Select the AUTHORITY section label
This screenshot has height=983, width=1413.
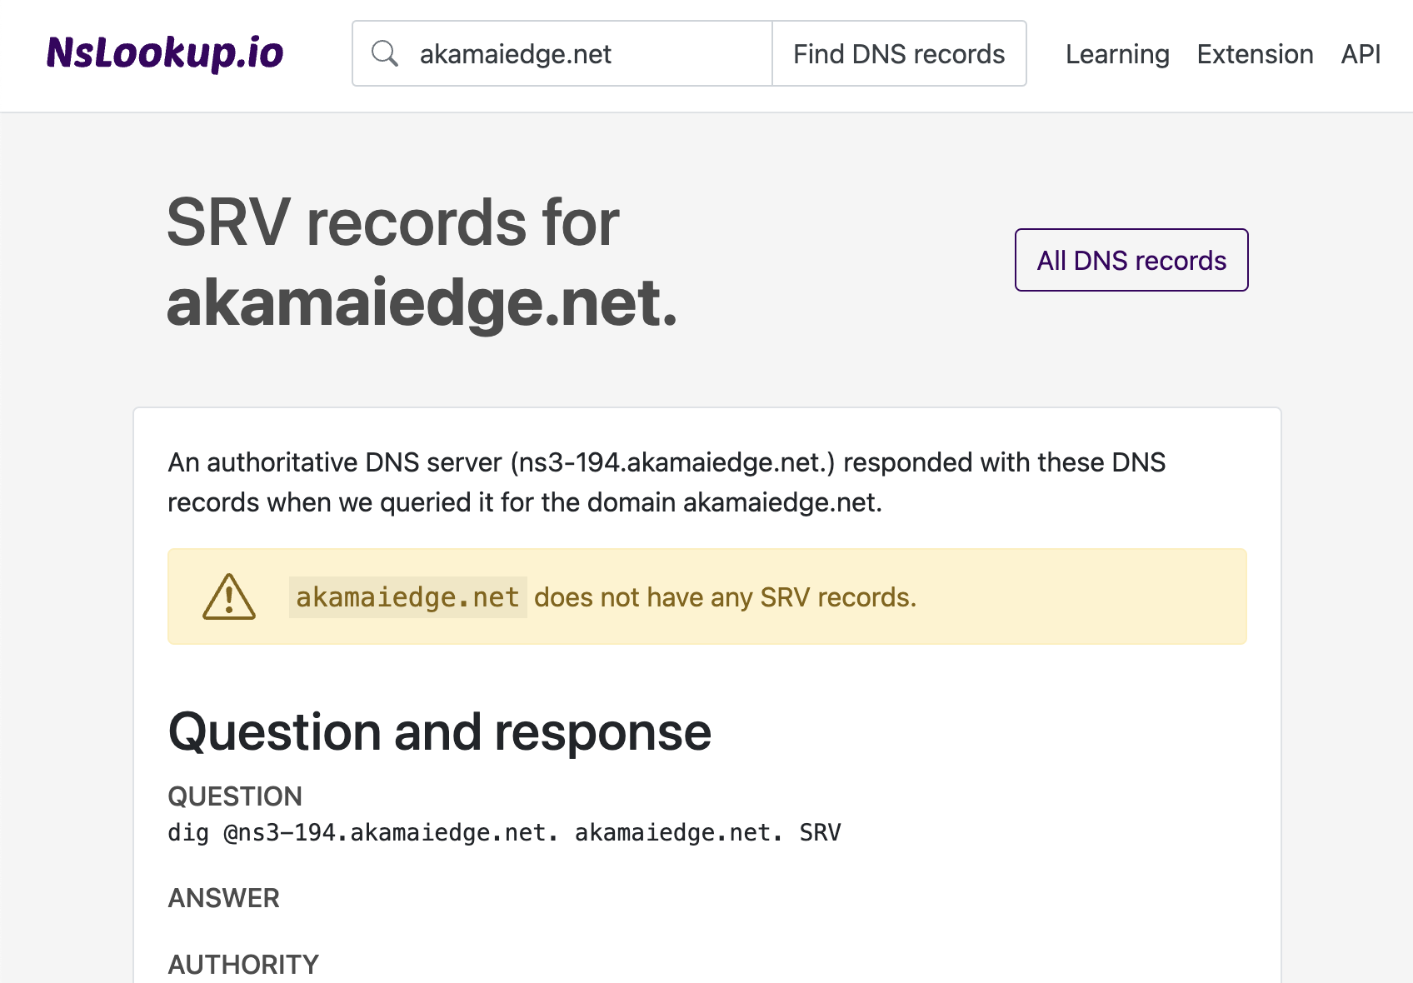[x=242, y=964]
